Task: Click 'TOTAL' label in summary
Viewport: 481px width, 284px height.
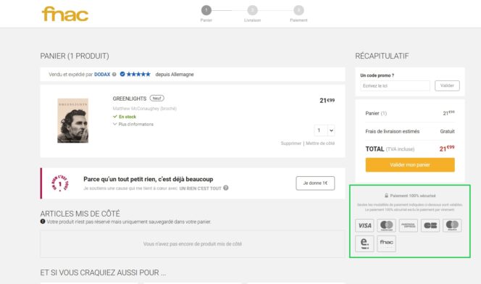Action: [x=375, y=149]
